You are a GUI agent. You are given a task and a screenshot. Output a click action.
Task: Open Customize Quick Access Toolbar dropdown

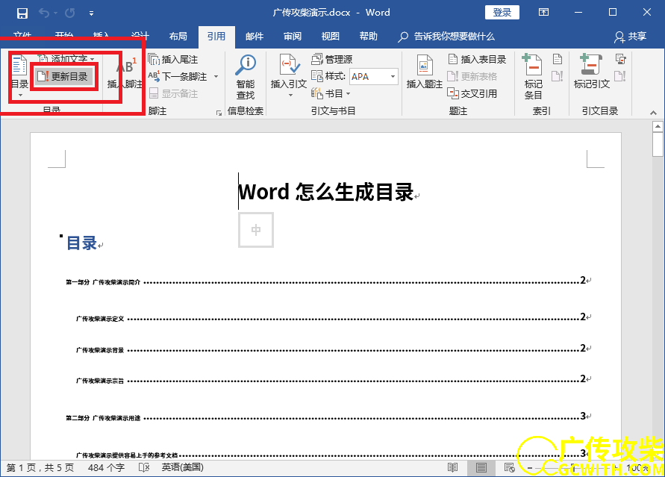tap(91, 13)
